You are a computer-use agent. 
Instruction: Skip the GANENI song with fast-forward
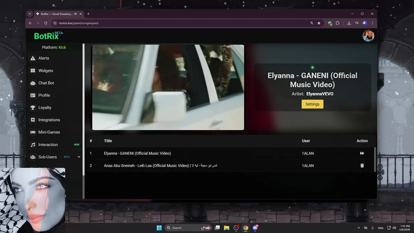pyautogui.click(x=362, y=153)
